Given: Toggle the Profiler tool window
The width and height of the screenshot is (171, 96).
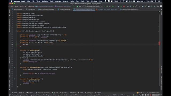Looking at the screenshot, I should point(72,93).
